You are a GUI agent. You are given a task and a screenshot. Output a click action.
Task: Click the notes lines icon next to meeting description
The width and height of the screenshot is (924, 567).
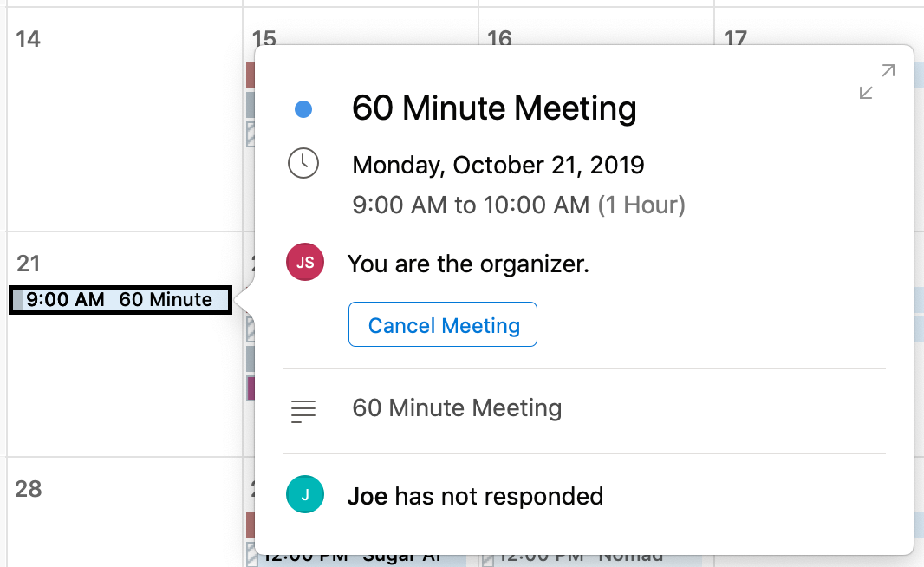coord(303,411)
